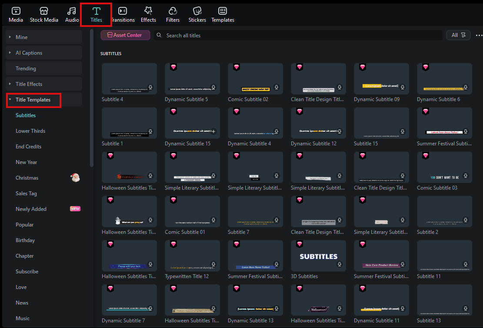The image size is (483, 328).
Task: Download the Comic Subtitle 01 template
Action: point(213,220)
